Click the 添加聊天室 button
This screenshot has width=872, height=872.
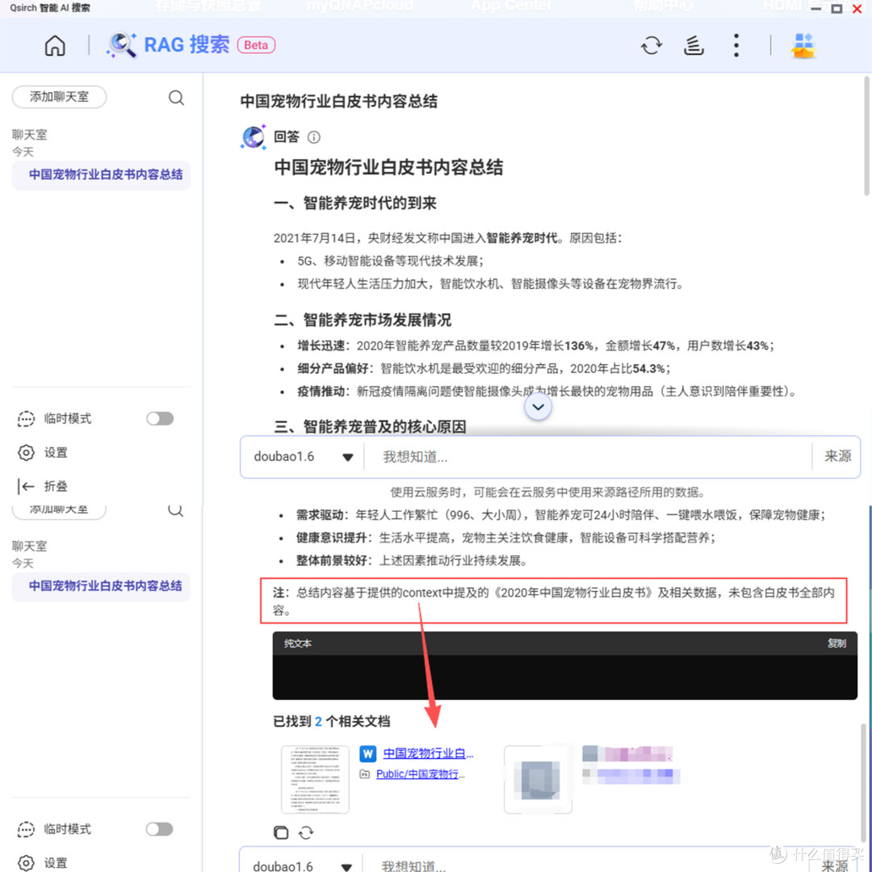[x=59, y=98]
